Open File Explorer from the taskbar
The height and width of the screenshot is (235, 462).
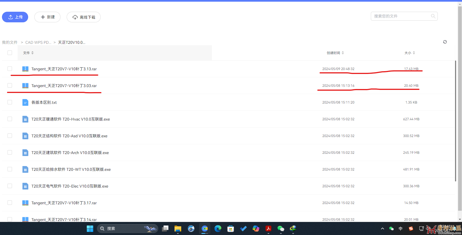178,229
